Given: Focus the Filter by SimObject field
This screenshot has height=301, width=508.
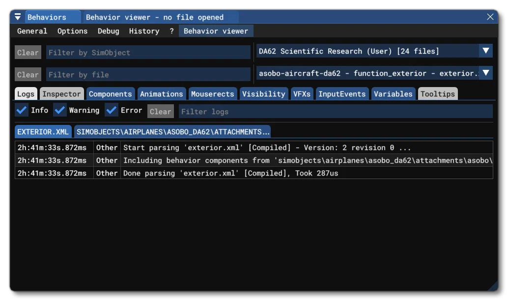Looking at the screenshot, I should [148, 52].
